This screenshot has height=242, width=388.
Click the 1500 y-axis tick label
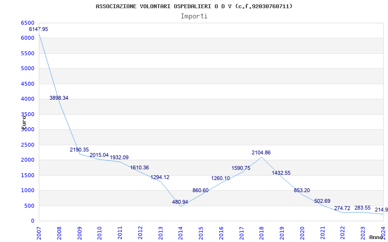pos(28,175)
